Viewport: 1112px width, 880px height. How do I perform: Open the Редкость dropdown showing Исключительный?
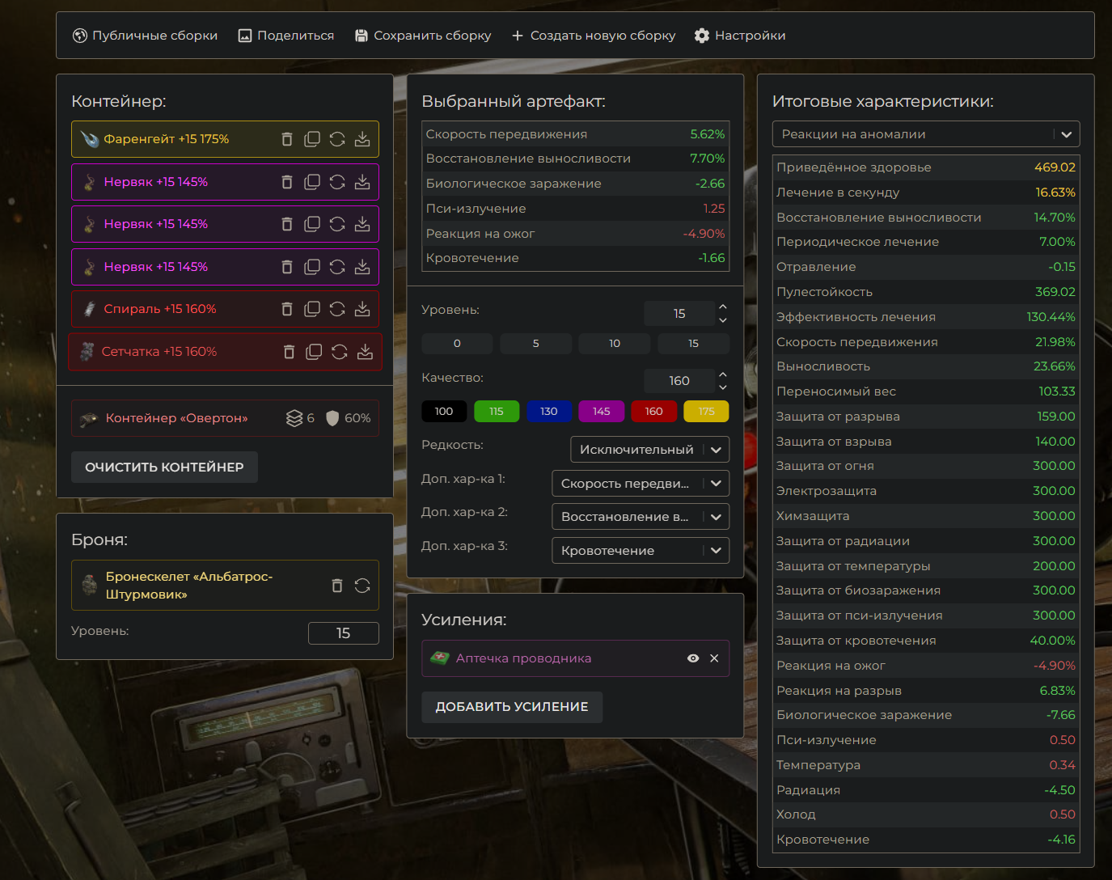tap(650, 450)
